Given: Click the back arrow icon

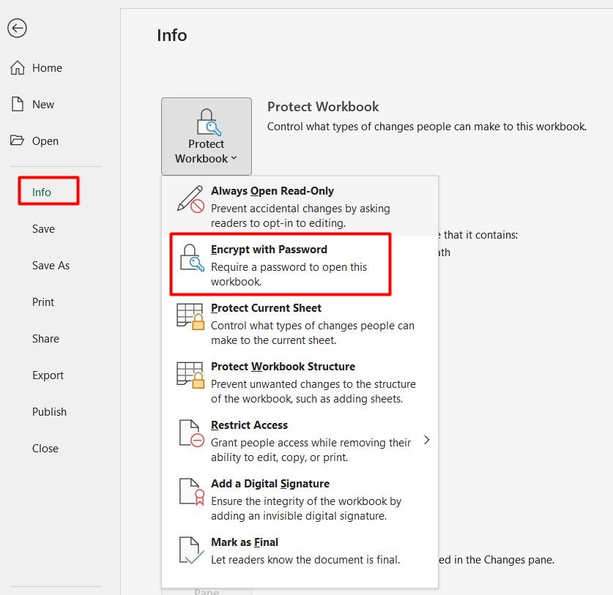Looking at the screenshot, I should (x=17, y=29).
